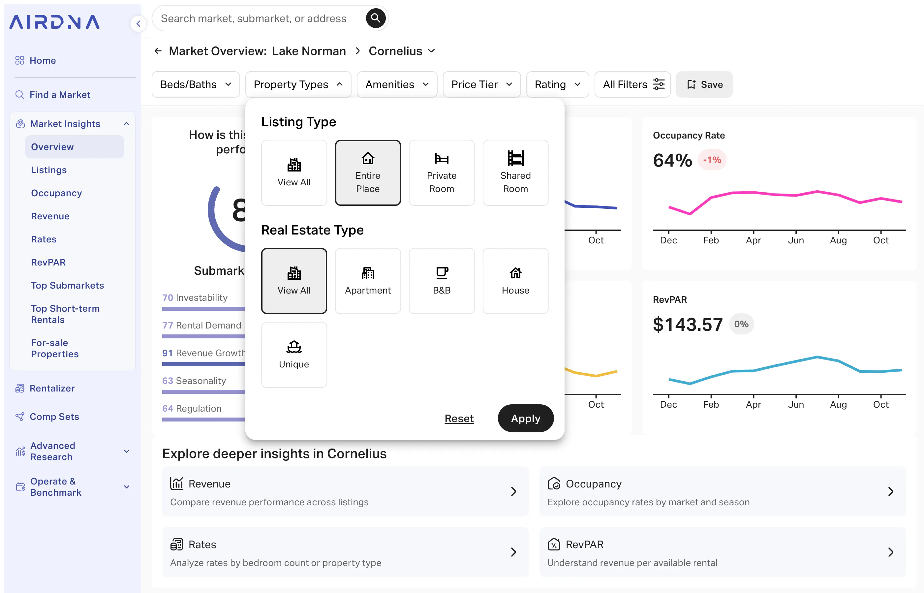
Task: Click the AIRDNA logo
Action: (54, 22)
